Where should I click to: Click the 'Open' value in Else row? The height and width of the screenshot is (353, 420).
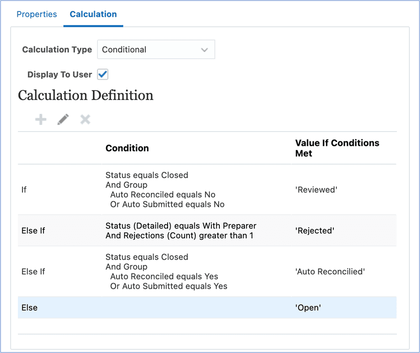pos(308,308)
